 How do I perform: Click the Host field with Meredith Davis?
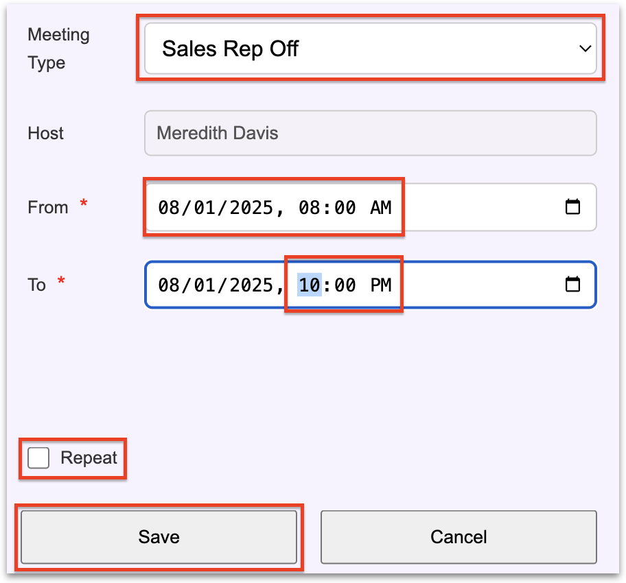coord(369,133)
